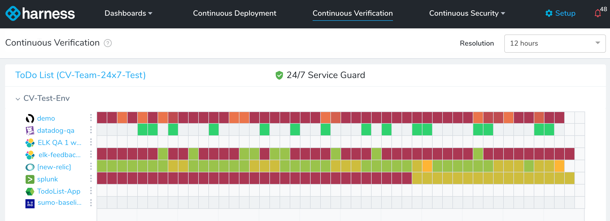Screen dimensions: 610x221
Task: Select the Continuous Verification tab
Action: 353,13
